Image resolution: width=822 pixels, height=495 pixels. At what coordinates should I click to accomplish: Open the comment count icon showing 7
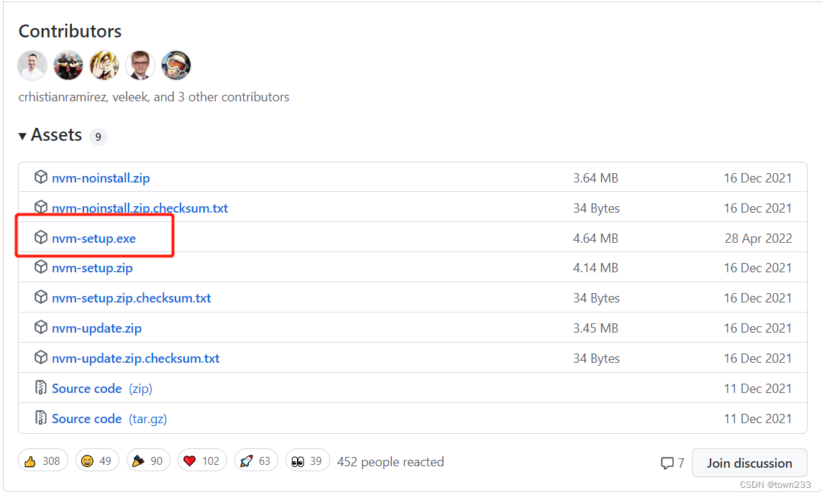point(672,463)
